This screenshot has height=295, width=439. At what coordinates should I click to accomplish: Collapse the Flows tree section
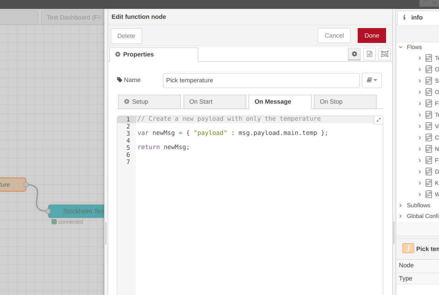401,47
